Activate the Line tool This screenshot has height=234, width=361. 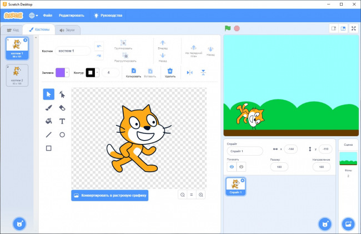(x=48, y=135)
